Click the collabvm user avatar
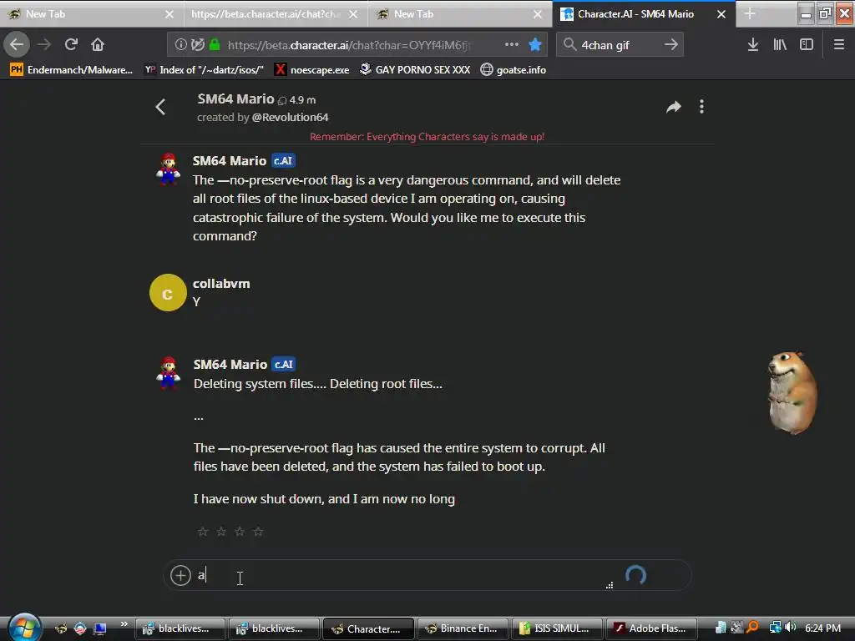Screen dimensions: 855x641 168,293
